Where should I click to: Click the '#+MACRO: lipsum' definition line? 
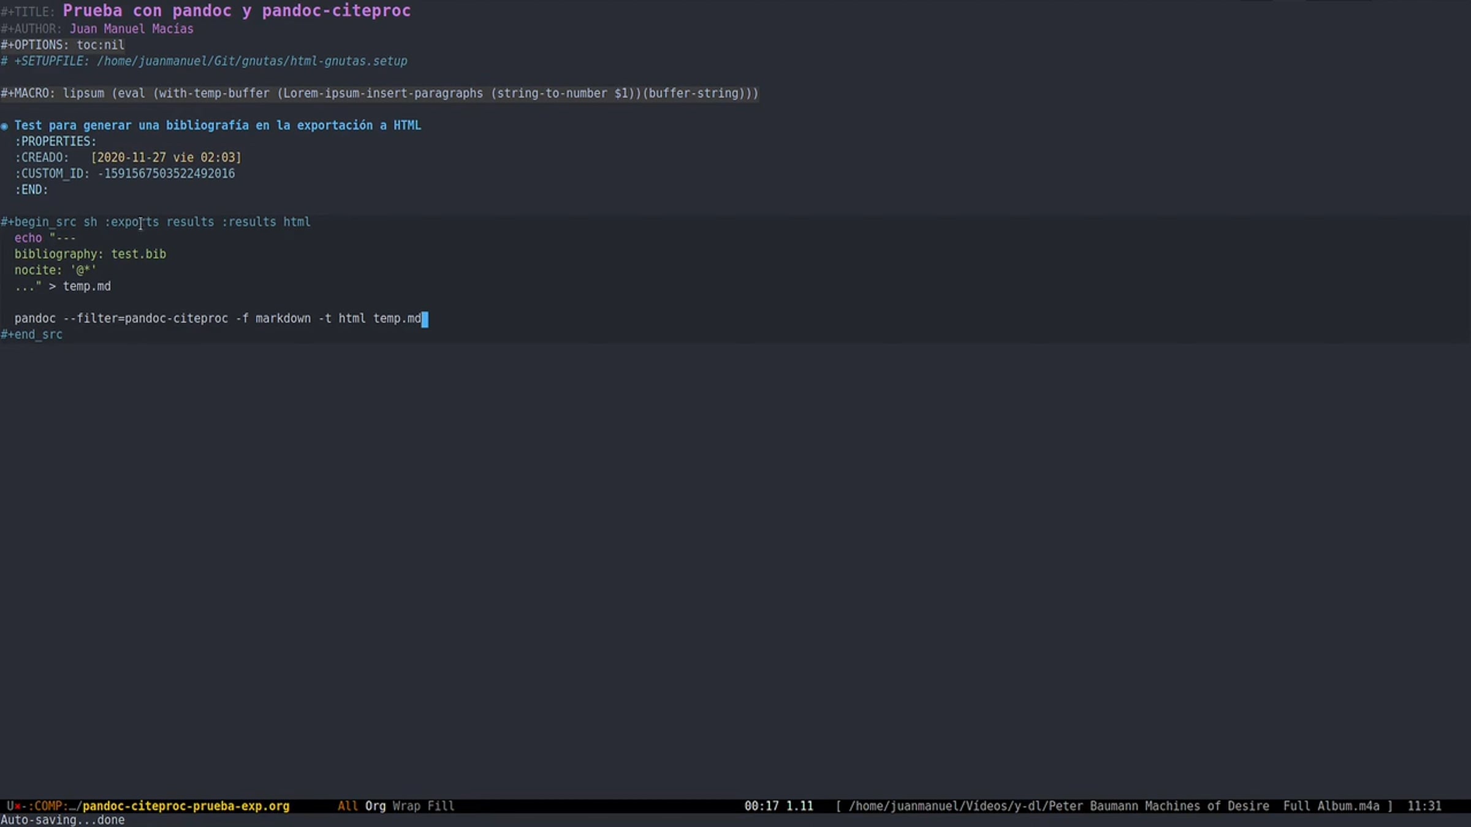[x=379, y=93]
